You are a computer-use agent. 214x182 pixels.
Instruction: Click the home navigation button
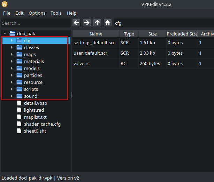coord(108,23)
